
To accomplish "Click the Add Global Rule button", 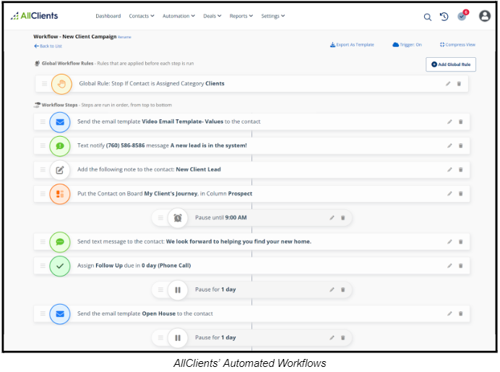I will [451, 64].
